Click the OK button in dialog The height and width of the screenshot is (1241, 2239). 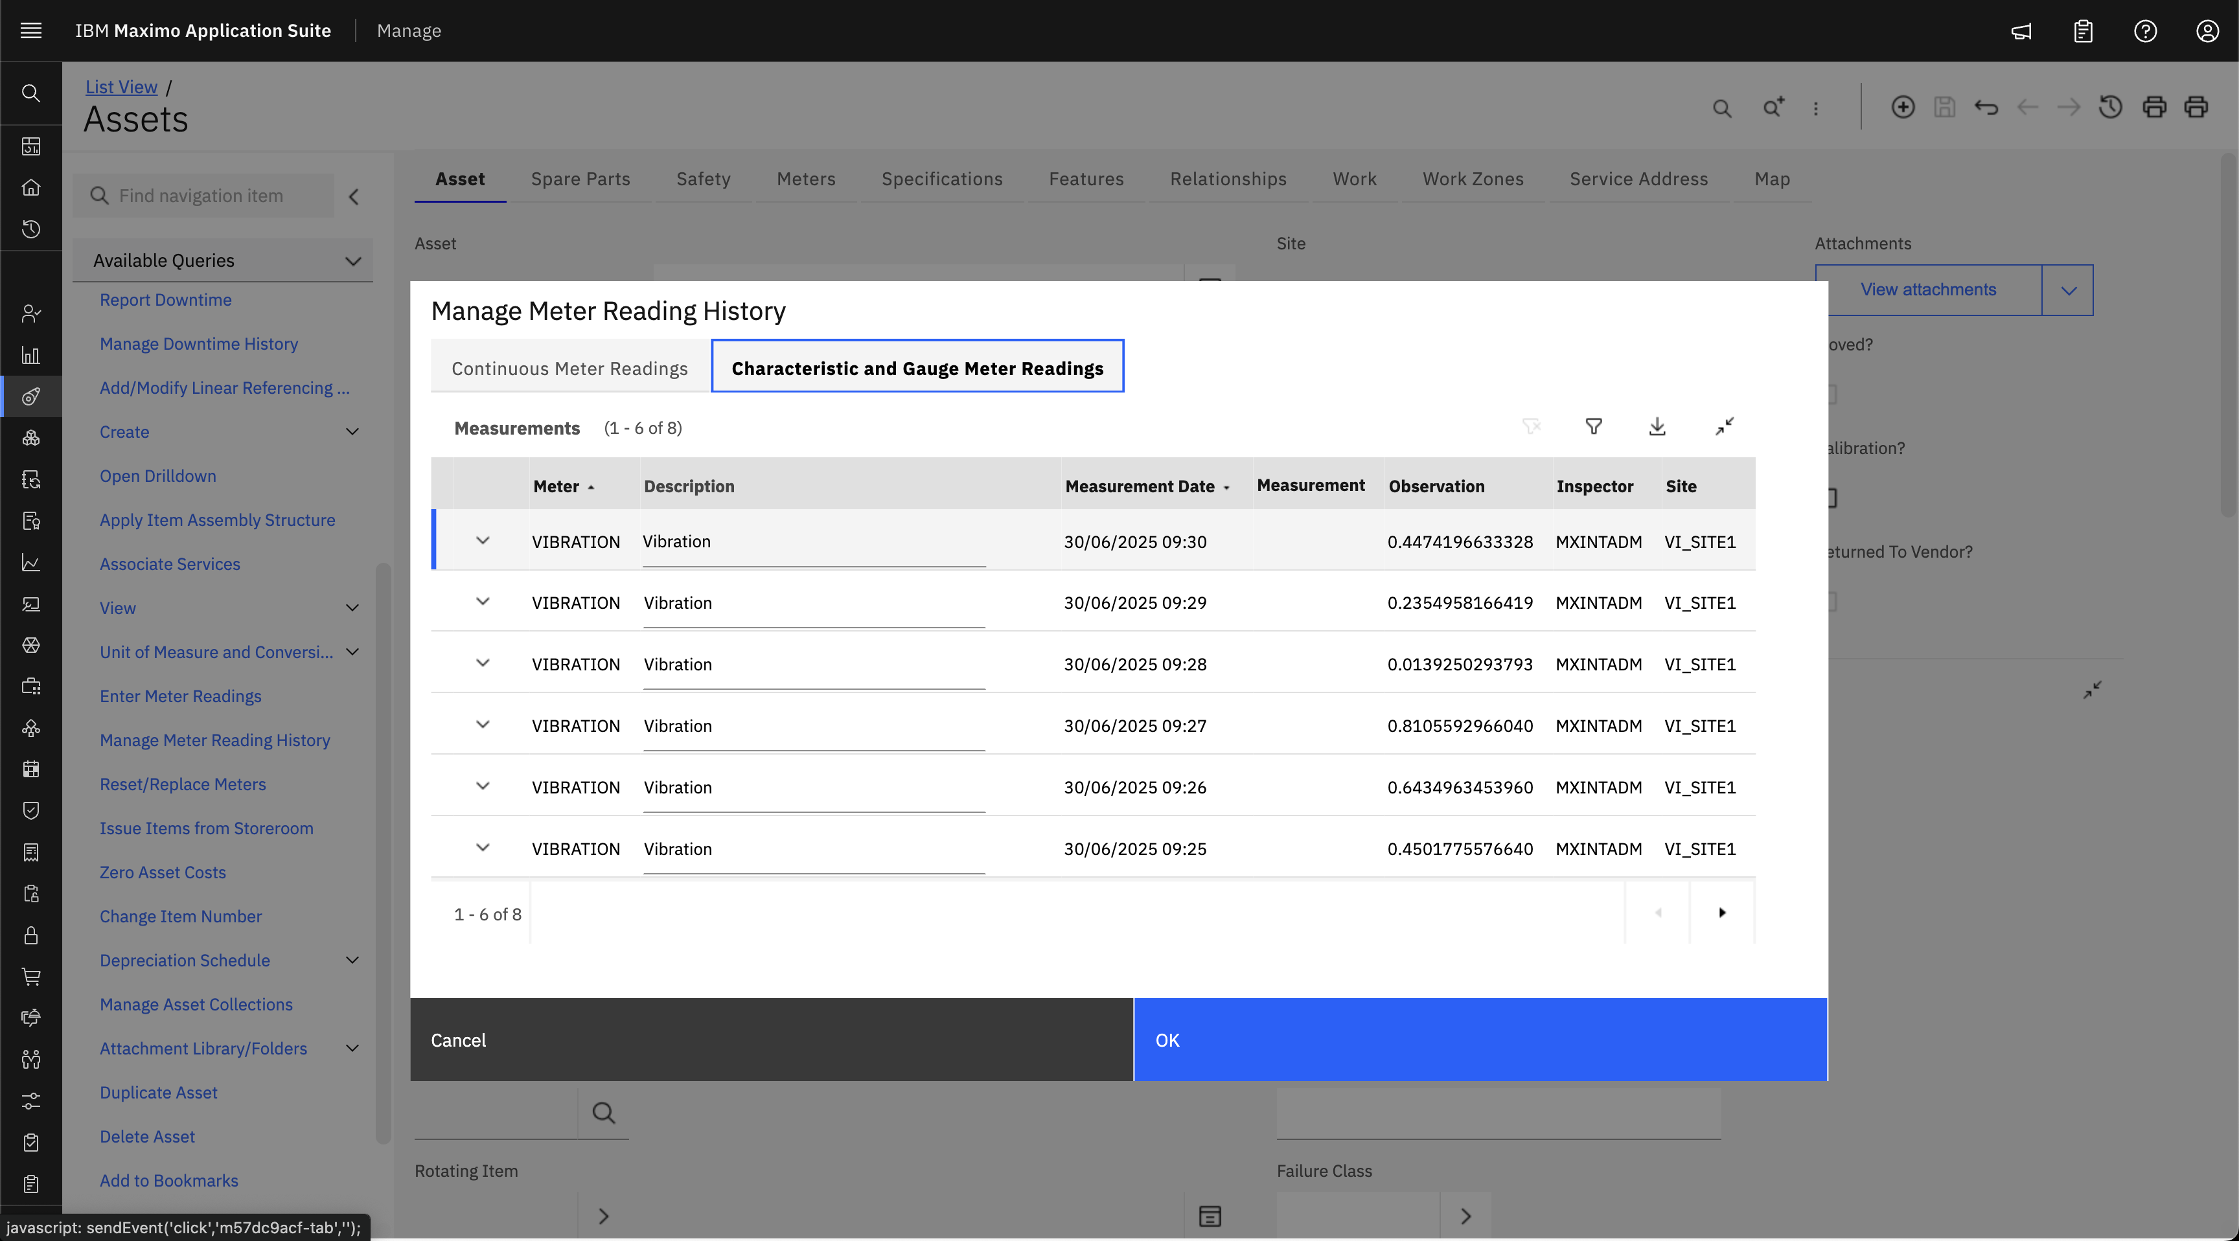coord(1480,1040)
